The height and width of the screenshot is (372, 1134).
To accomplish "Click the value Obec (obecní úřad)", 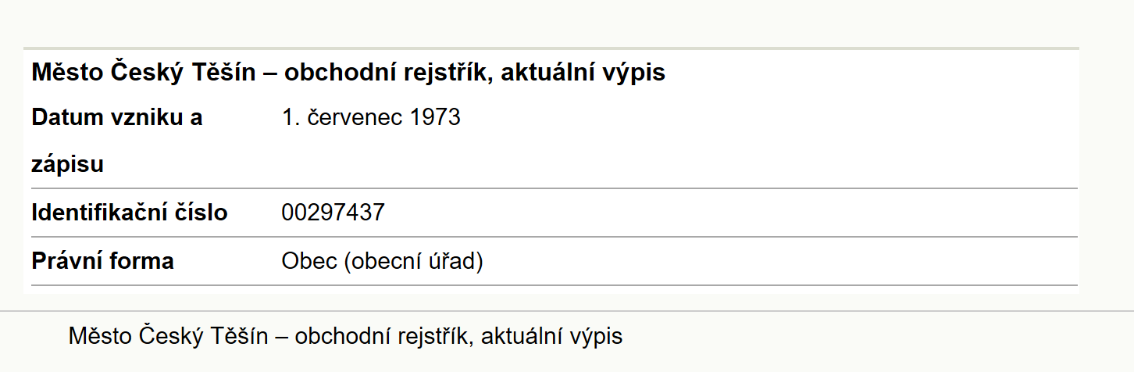I will pyautogui.click(x=383, y=261).
